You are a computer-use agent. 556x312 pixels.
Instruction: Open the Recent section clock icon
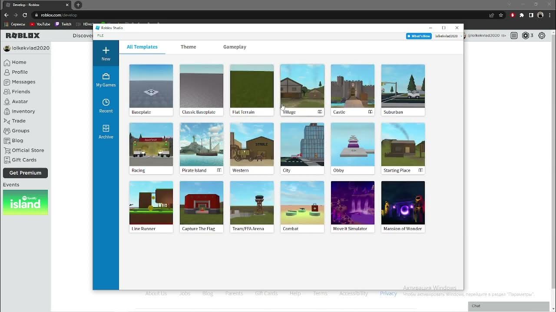(106, 102)
